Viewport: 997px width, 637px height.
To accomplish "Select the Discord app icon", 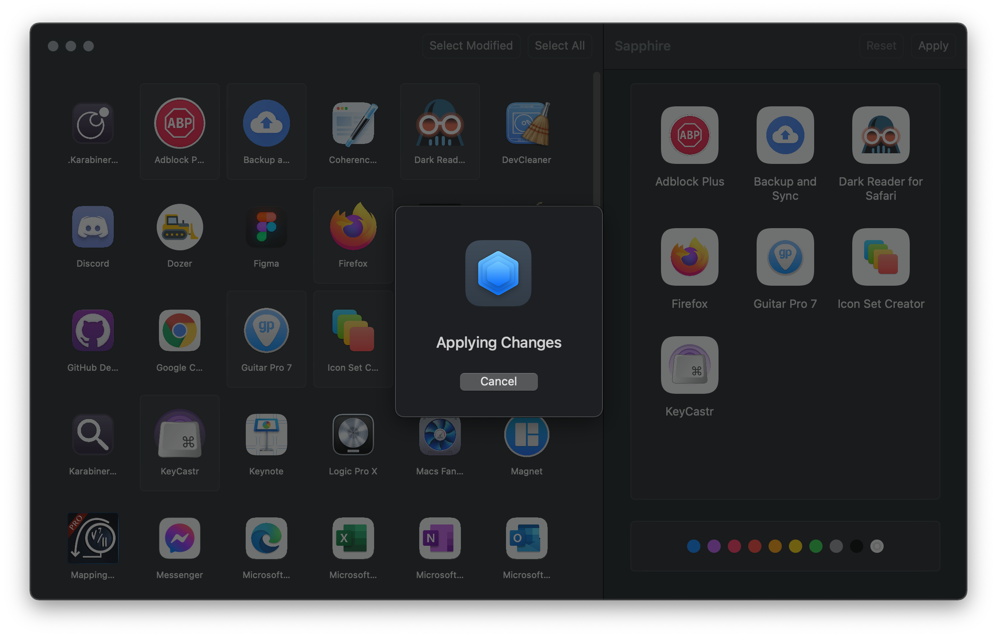I will point(93,227).
